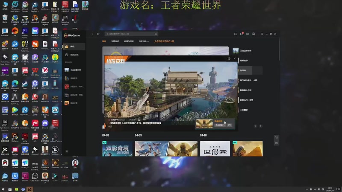Open the pyramid game card
This screenshot has width=342, height=192.
coord(248,148)
